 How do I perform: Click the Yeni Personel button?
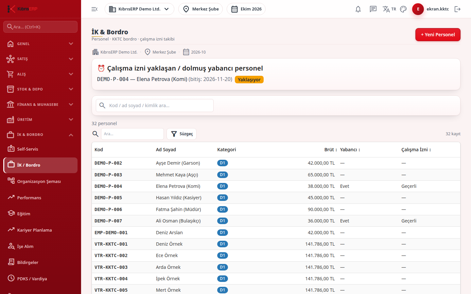pos(438,35)
